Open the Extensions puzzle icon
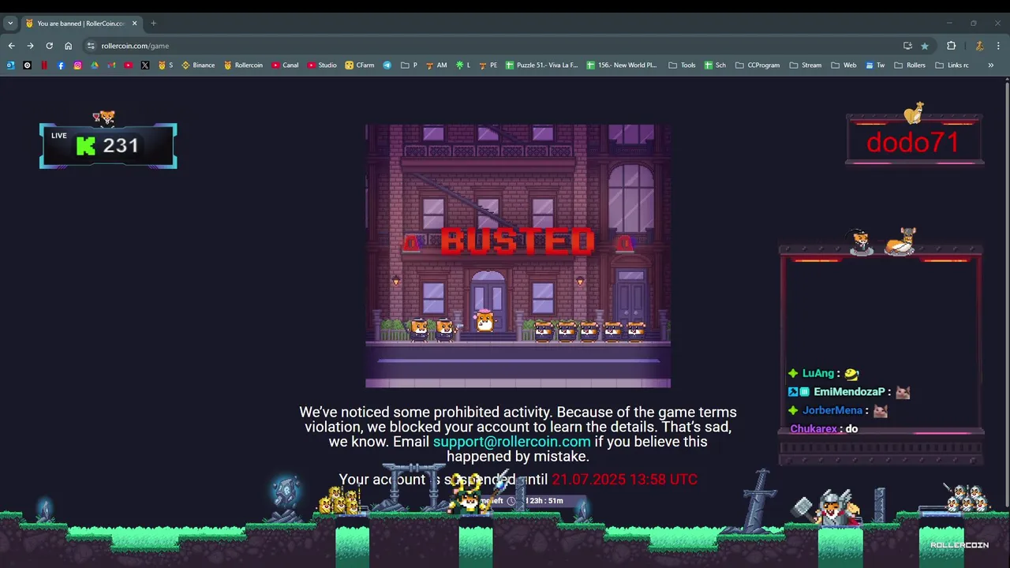The height and width of the screenshot is (568, 1010). [x=951, y=46]
